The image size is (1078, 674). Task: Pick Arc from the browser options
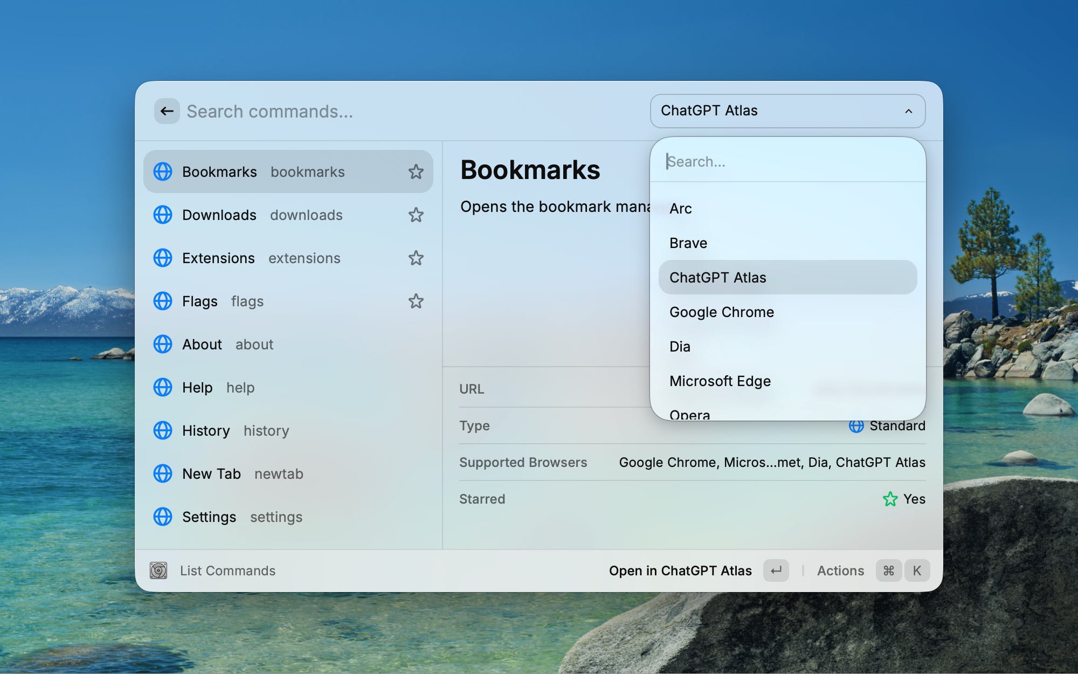680,209
